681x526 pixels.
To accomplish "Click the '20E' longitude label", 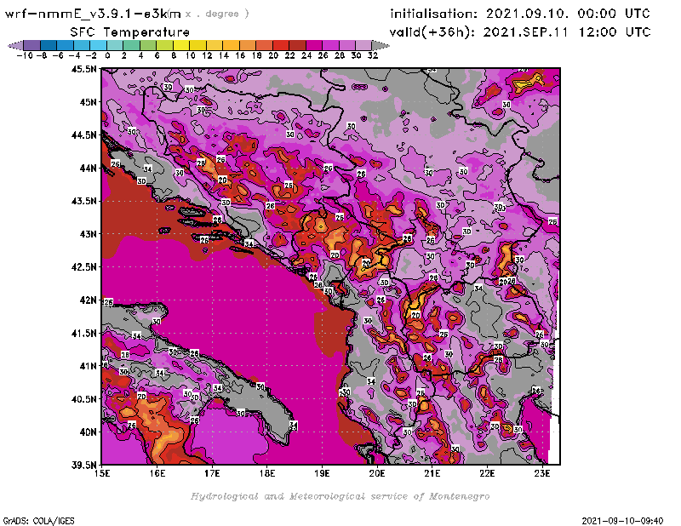I will pyautogui.click(x=377, y=473).
